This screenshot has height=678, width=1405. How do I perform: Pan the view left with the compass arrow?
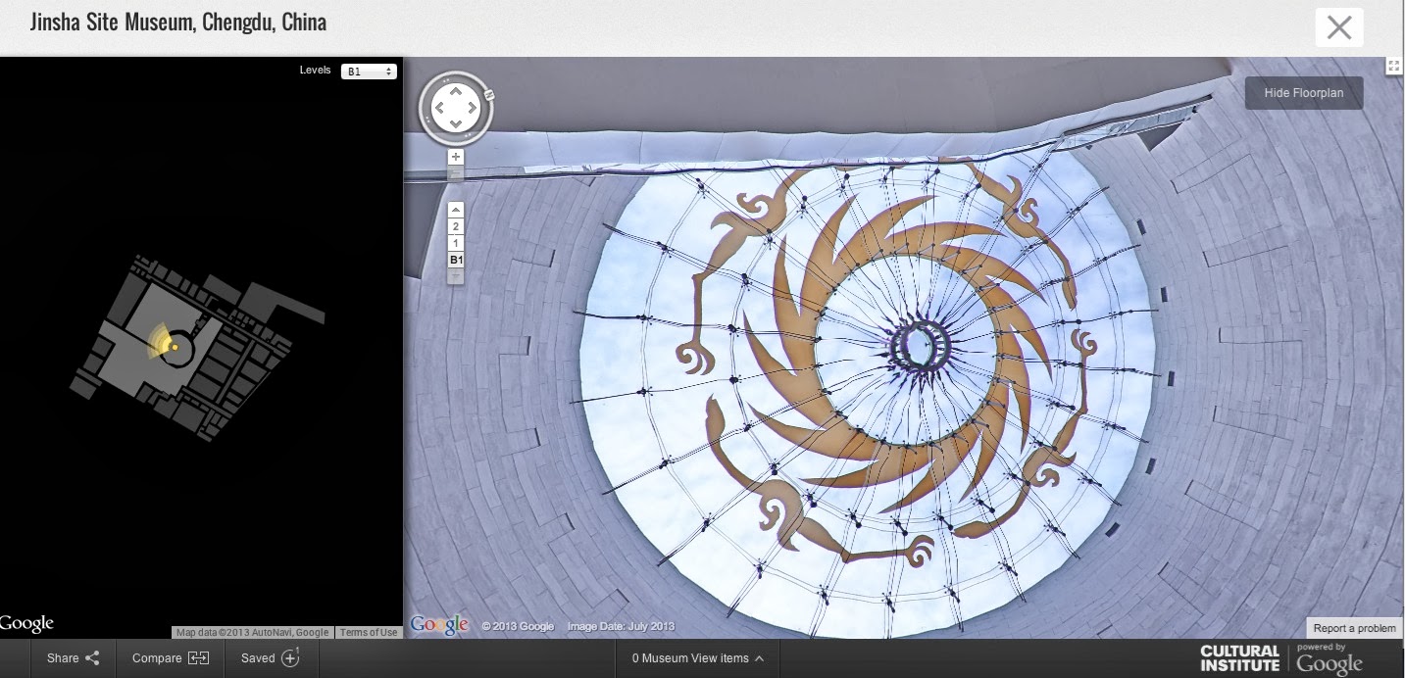[437, 108]
